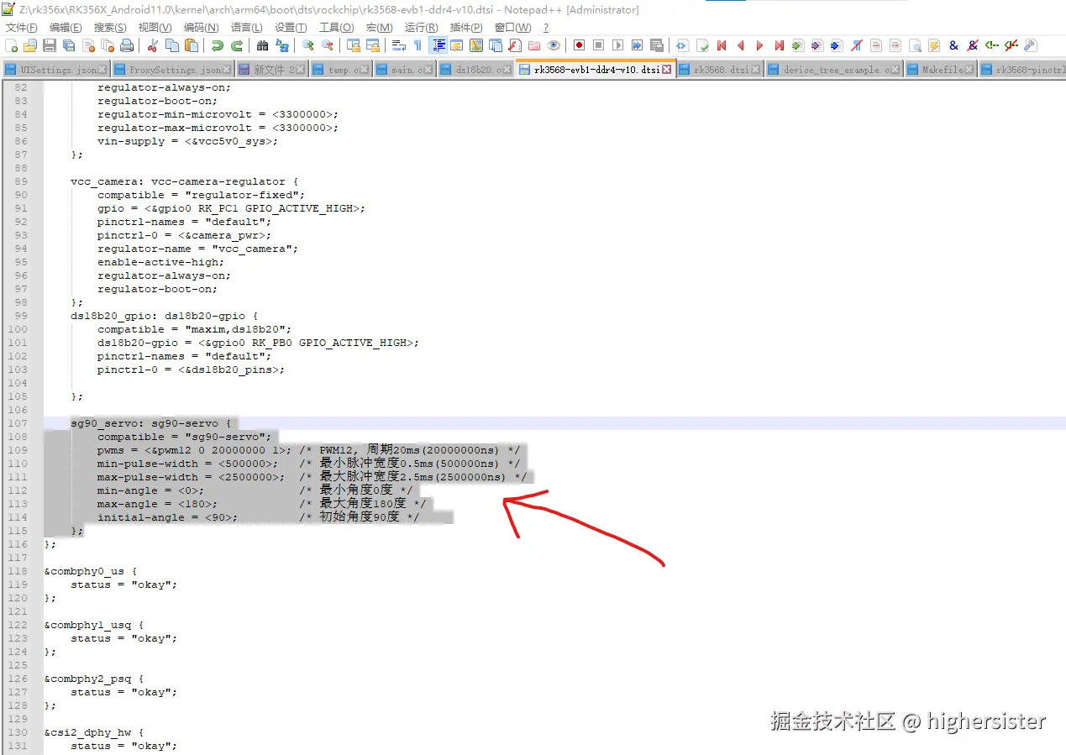Toggle the Document Map icon
This screenshot has height=755, width=1066.
(476, 45)
